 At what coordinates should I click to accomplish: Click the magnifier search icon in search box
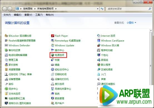150,9
